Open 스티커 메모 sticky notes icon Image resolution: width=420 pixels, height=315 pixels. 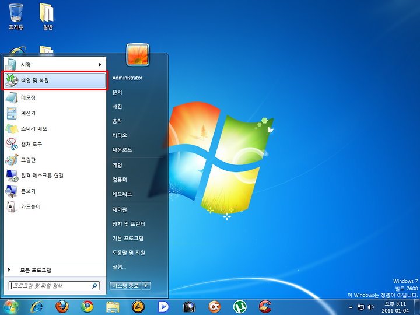pos(12,128)
